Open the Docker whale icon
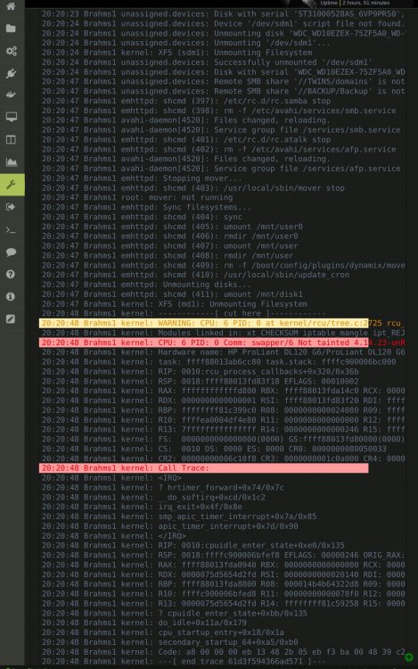Image resolution: width=418 pixels, height=669 pixels. pyautogui.click(x=11, y=95)
